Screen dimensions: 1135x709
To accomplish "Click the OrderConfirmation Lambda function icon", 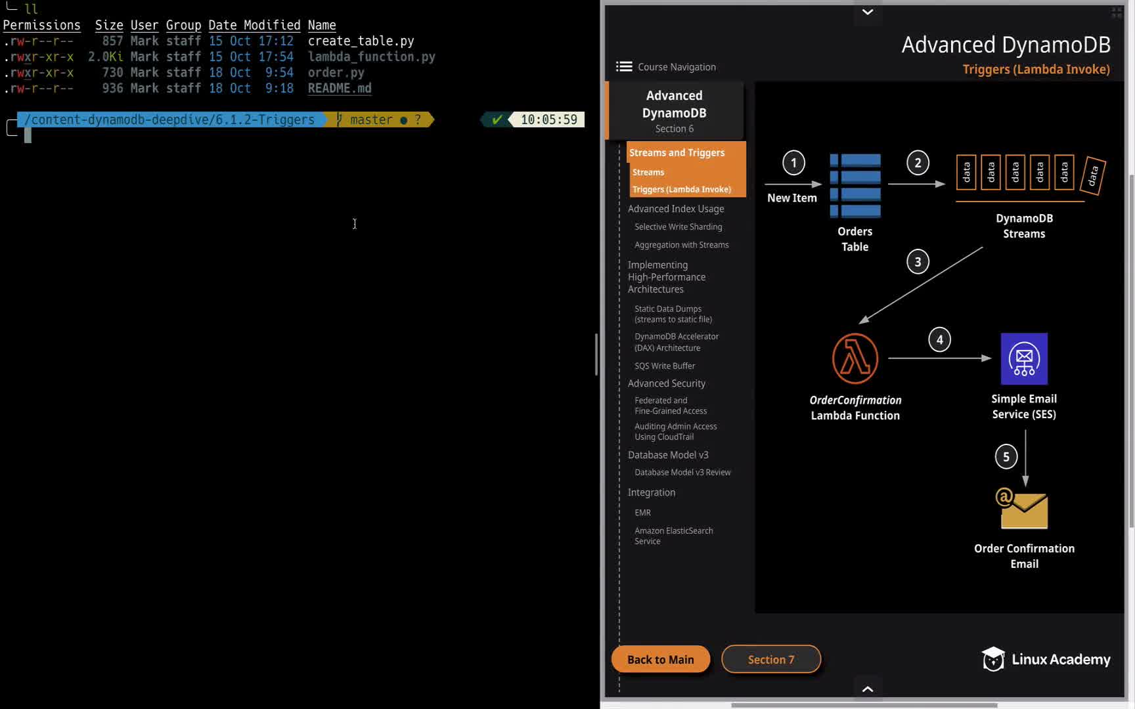I will click(855, 358).
